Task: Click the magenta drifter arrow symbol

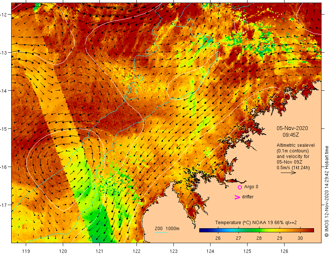Action: click(237, 197)
